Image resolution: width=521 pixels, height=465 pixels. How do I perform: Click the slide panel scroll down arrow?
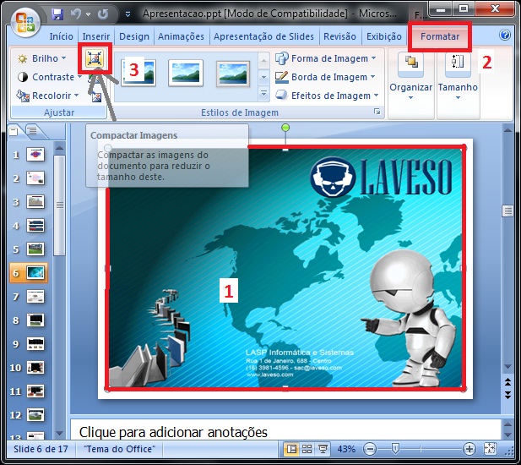click(59, 433)
